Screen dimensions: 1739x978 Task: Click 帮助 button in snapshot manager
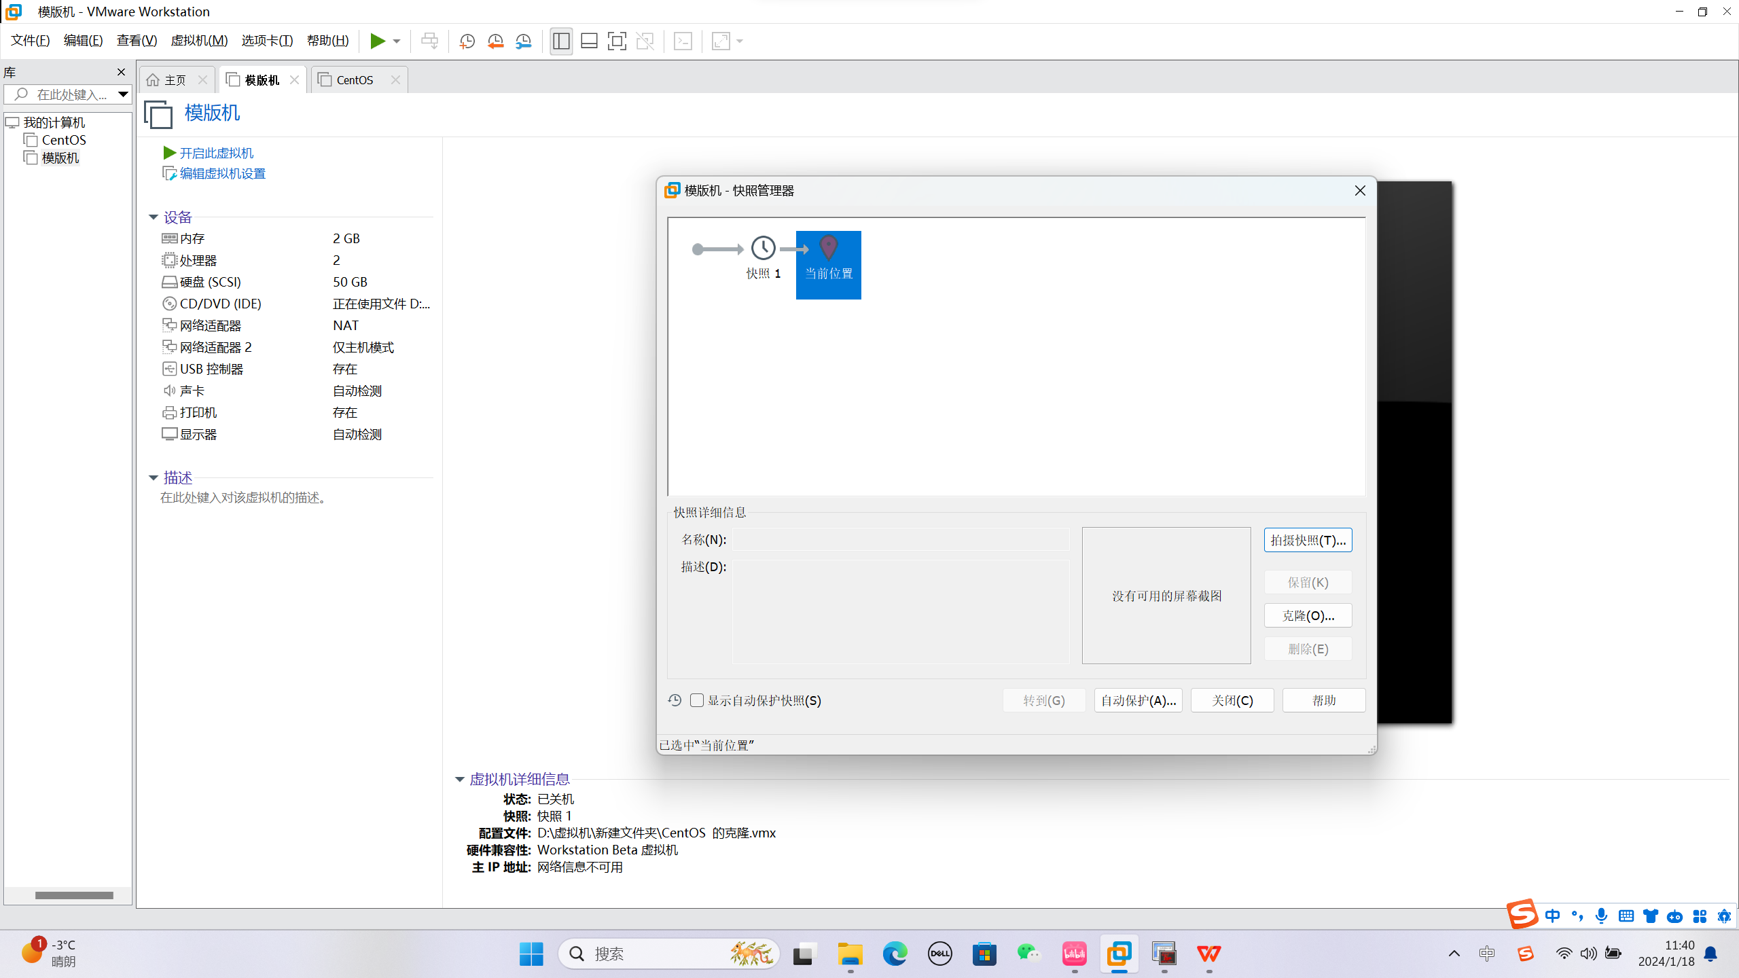coord(1324,700)
